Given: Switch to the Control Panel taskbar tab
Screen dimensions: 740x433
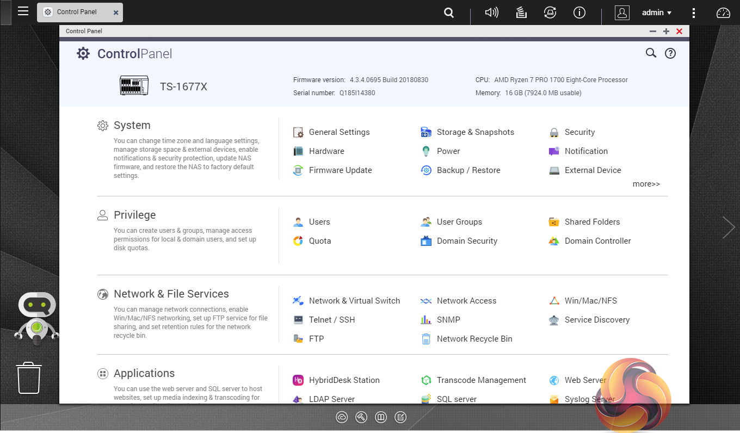Looking at the screenshot, I should pos(77,12).
